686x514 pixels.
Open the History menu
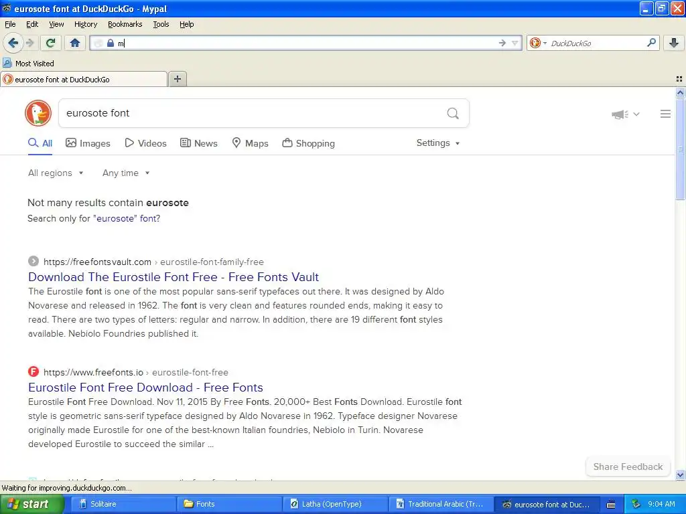click(86, 24)
